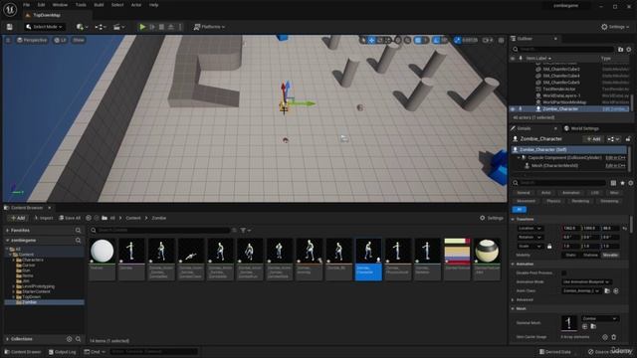637x358 pixels.
Task: Expand the Collections section
Action: click(x=7, y=339)
